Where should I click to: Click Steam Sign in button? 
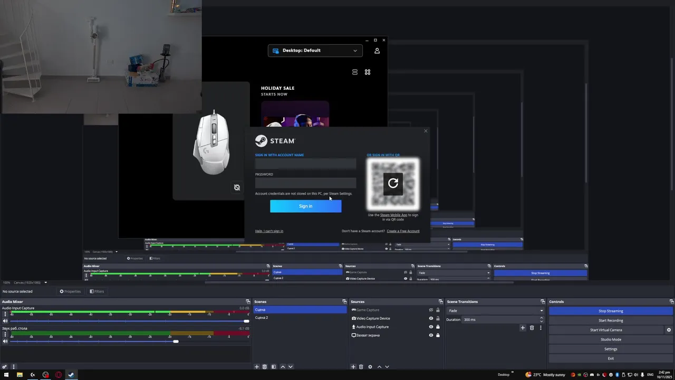coord(306,206)
